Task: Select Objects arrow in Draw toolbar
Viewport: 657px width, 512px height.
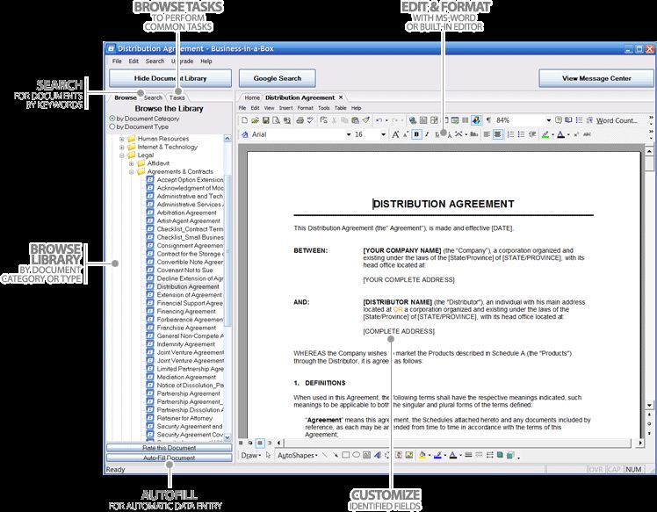Action: coord(268,455)
